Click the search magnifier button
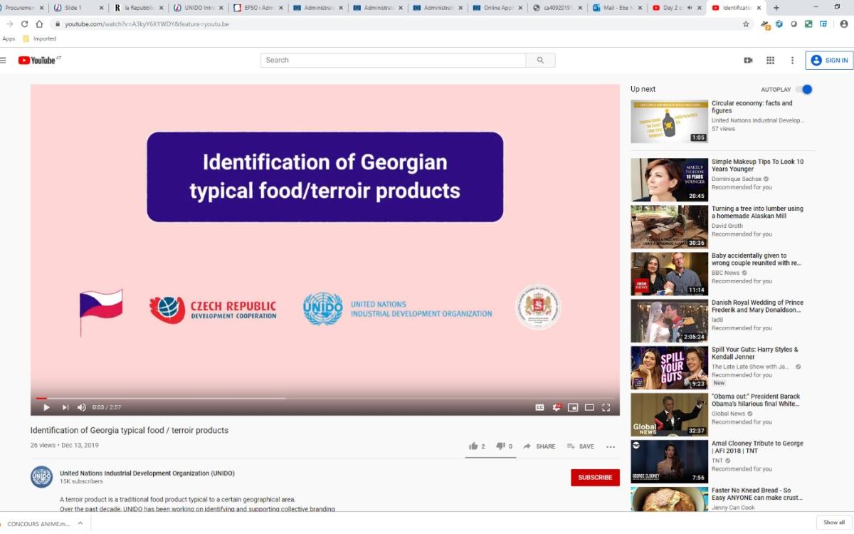The width and height of the screenshot is (854, 534). tap(540, 61)
